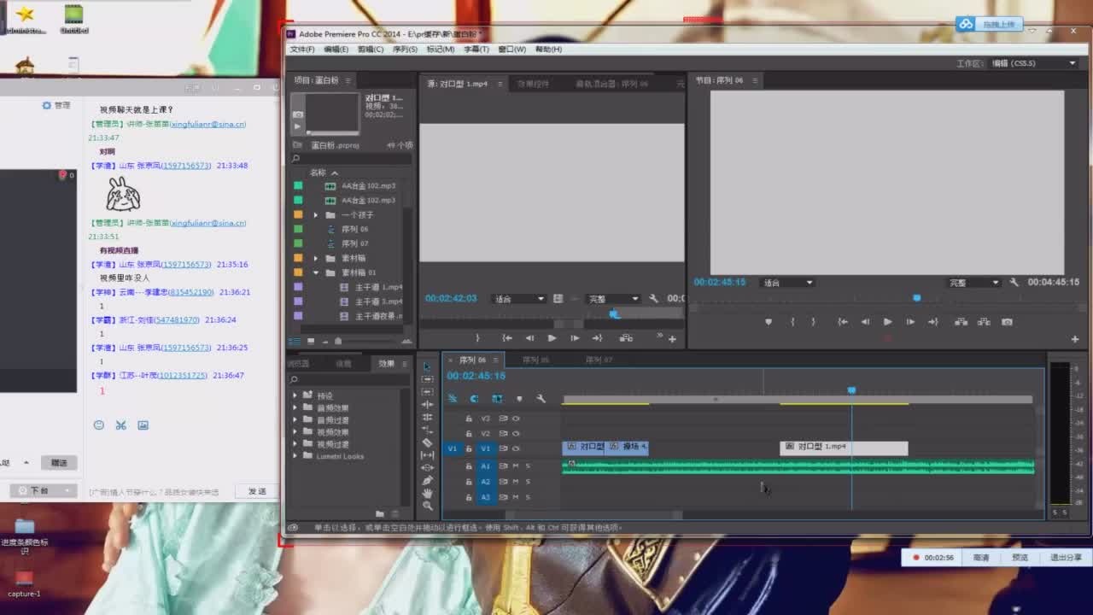The height and width of the screenshot is (615, 1093).
Task: Toggle Snap in timeline
Action: tap(474, 399)
